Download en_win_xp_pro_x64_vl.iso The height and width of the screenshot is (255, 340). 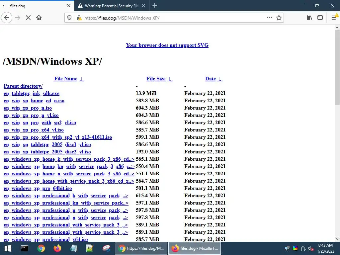point(34,130)
